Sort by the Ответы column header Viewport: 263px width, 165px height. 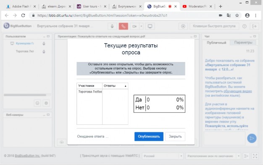115,86
